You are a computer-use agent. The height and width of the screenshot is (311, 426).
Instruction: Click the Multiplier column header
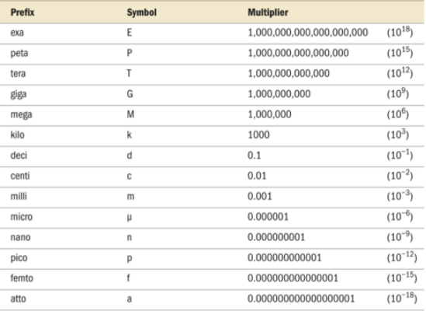(268, 12)
